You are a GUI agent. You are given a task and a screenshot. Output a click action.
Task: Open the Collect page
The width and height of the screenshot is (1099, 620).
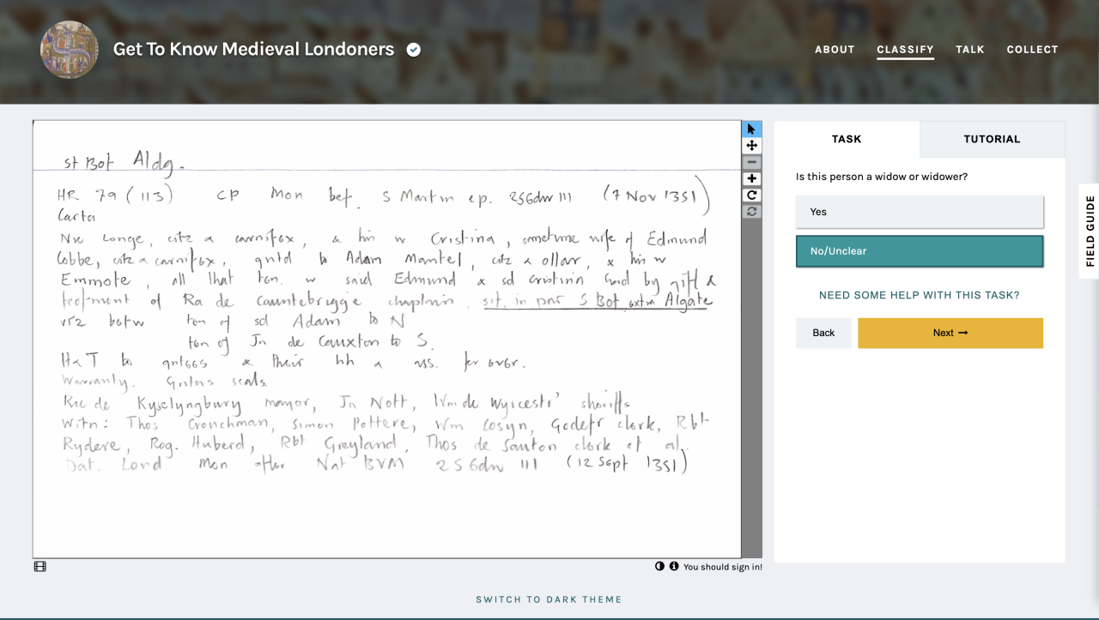(1032, 50)
